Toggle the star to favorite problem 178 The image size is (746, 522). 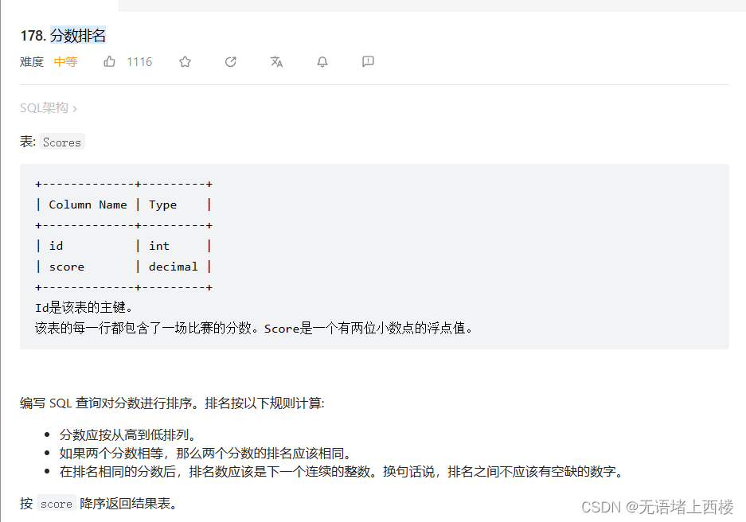pos(185,61)
